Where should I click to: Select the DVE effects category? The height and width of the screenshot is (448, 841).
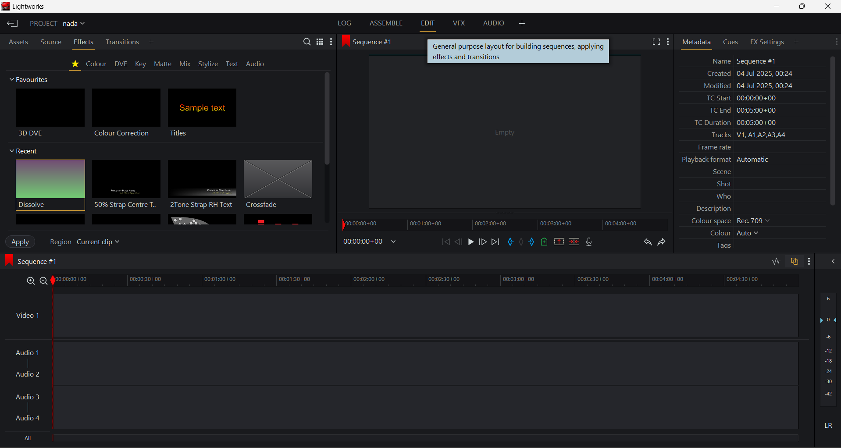121,64
